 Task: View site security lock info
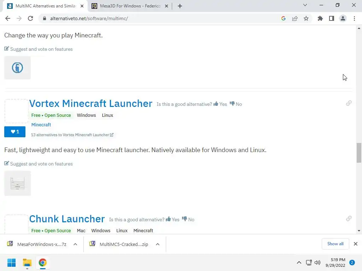pos(45,18)
